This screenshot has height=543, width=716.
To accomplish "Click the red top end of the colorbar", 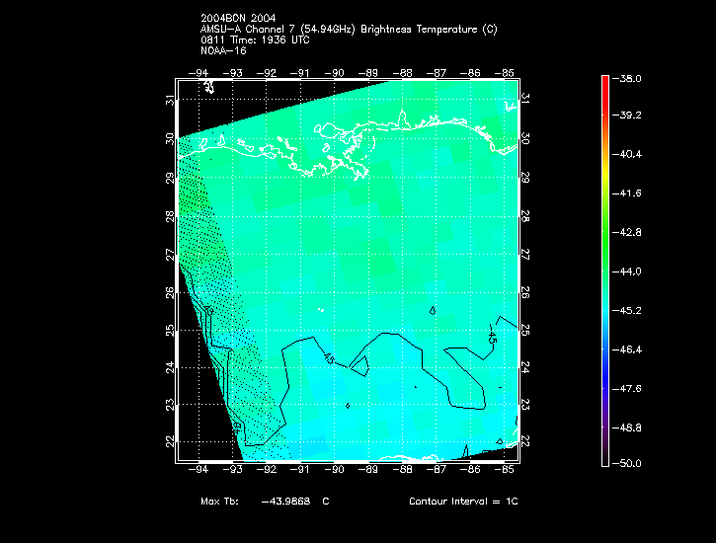I will (606, 84).
